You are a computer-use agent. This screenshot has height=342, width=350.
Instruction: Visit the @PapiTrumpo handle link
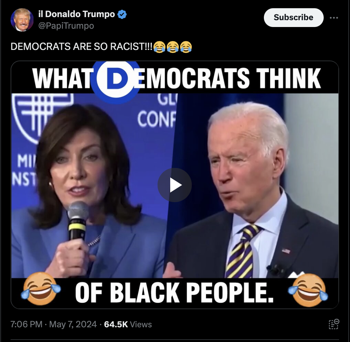pyautogui.click(x=66, y=26)
